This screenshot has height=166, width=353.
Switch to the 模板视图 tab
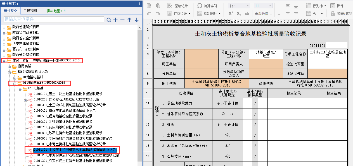pos(11,11)
